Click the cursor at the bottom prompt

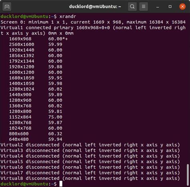[61, 184]
